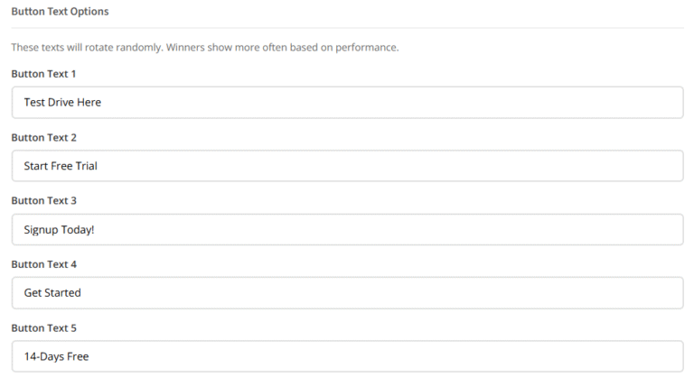This screenshot has width=694, height=386.
Task: Select the 'Button Text 3' label
Action: tap(44, 200)
